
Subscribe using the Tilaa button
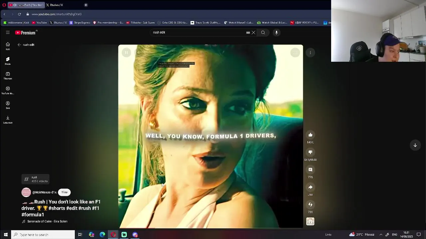(64, 192)
